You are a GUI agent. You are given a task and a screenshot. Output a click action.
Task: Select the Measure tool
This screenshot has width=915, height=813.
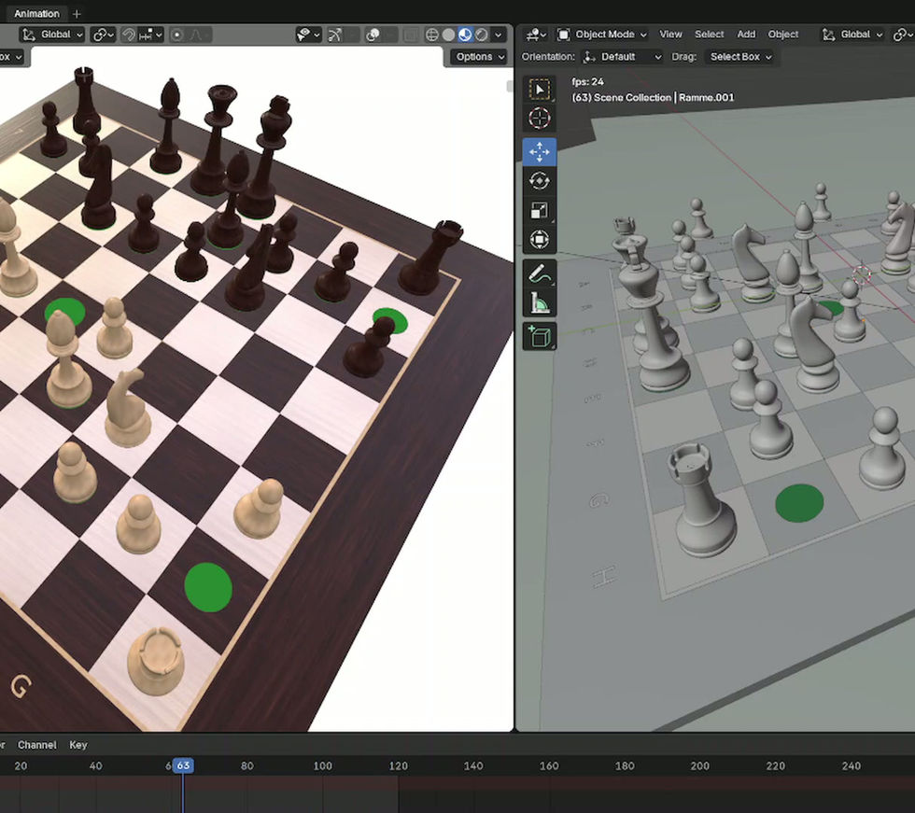click(539, 303)
